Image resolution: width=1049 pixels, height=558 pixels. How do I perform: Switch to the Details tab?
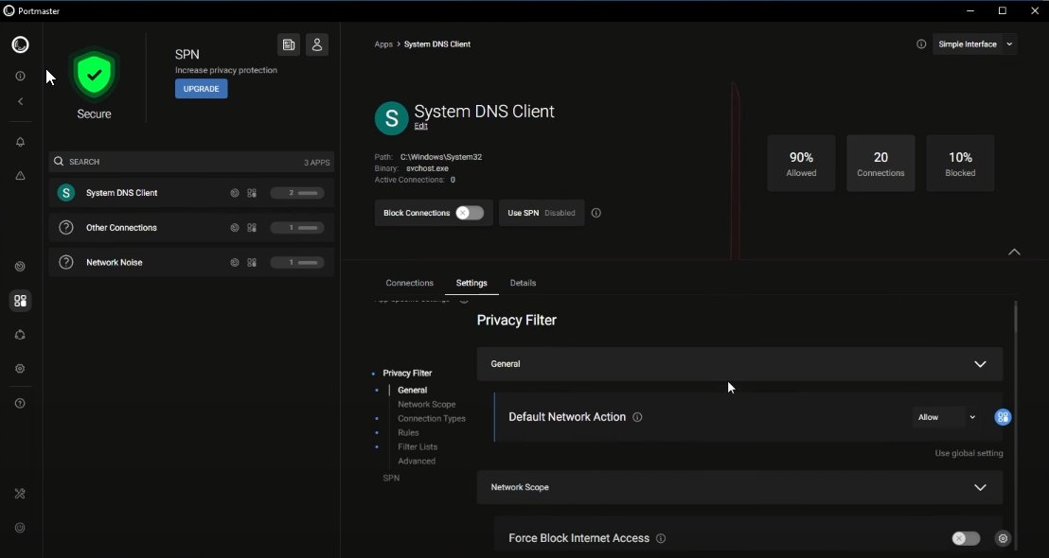coord(524,283)
